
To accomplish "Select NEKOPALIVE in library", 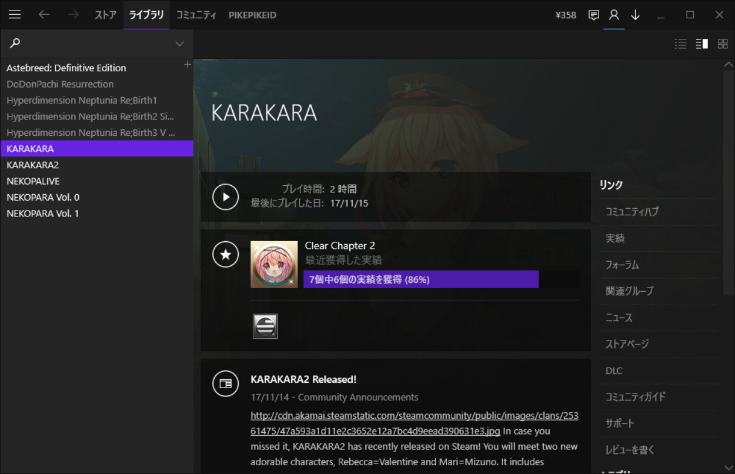I will (x=97, y=181).
